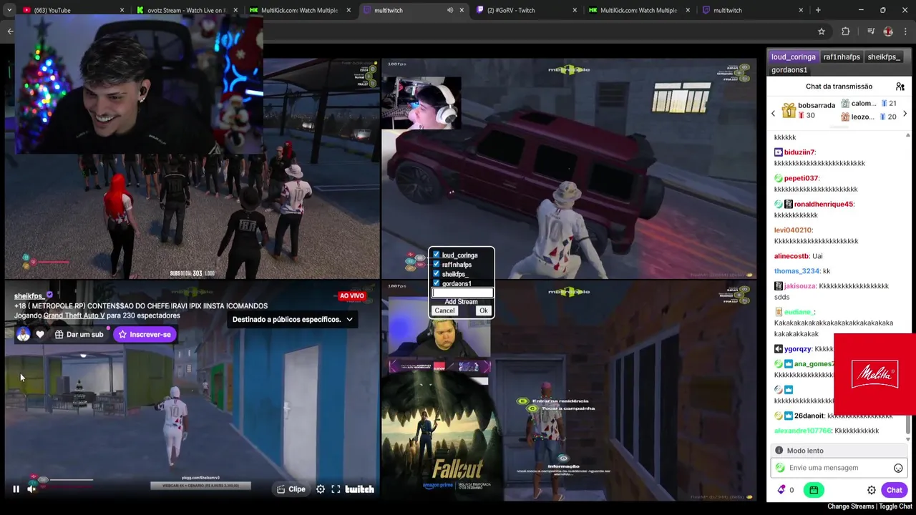Image resolution: width=916 pixels, height=515 pixels.
Task: Open the Chrome three-dot menu
Action: click(906, 31)
